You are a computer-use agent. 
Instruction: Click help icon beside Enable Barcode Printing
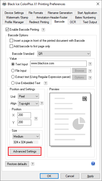click(43, 30)
